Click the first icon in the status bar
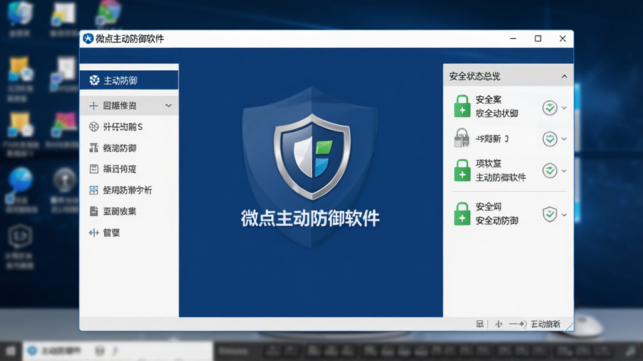The width and height of the screenshot is (643, 361). (480, 324)
